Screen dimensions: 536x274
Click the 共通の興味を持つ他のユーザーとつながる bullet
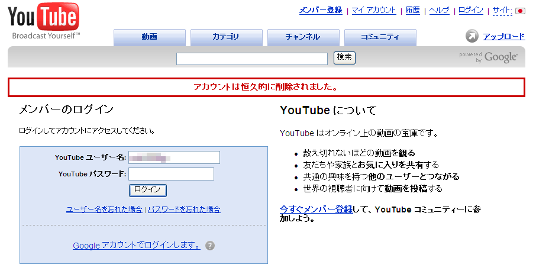[x=381, y=176]
